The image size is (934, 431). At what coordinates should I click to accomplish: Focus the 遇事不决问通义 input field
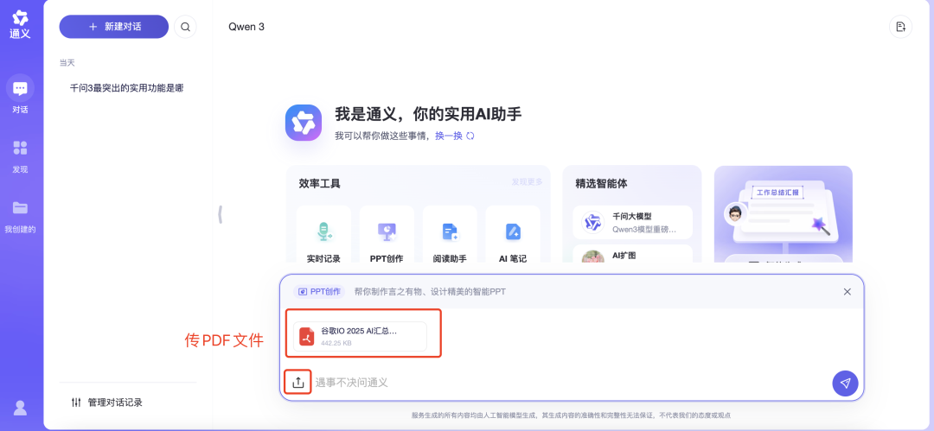[x=569, y=383]
